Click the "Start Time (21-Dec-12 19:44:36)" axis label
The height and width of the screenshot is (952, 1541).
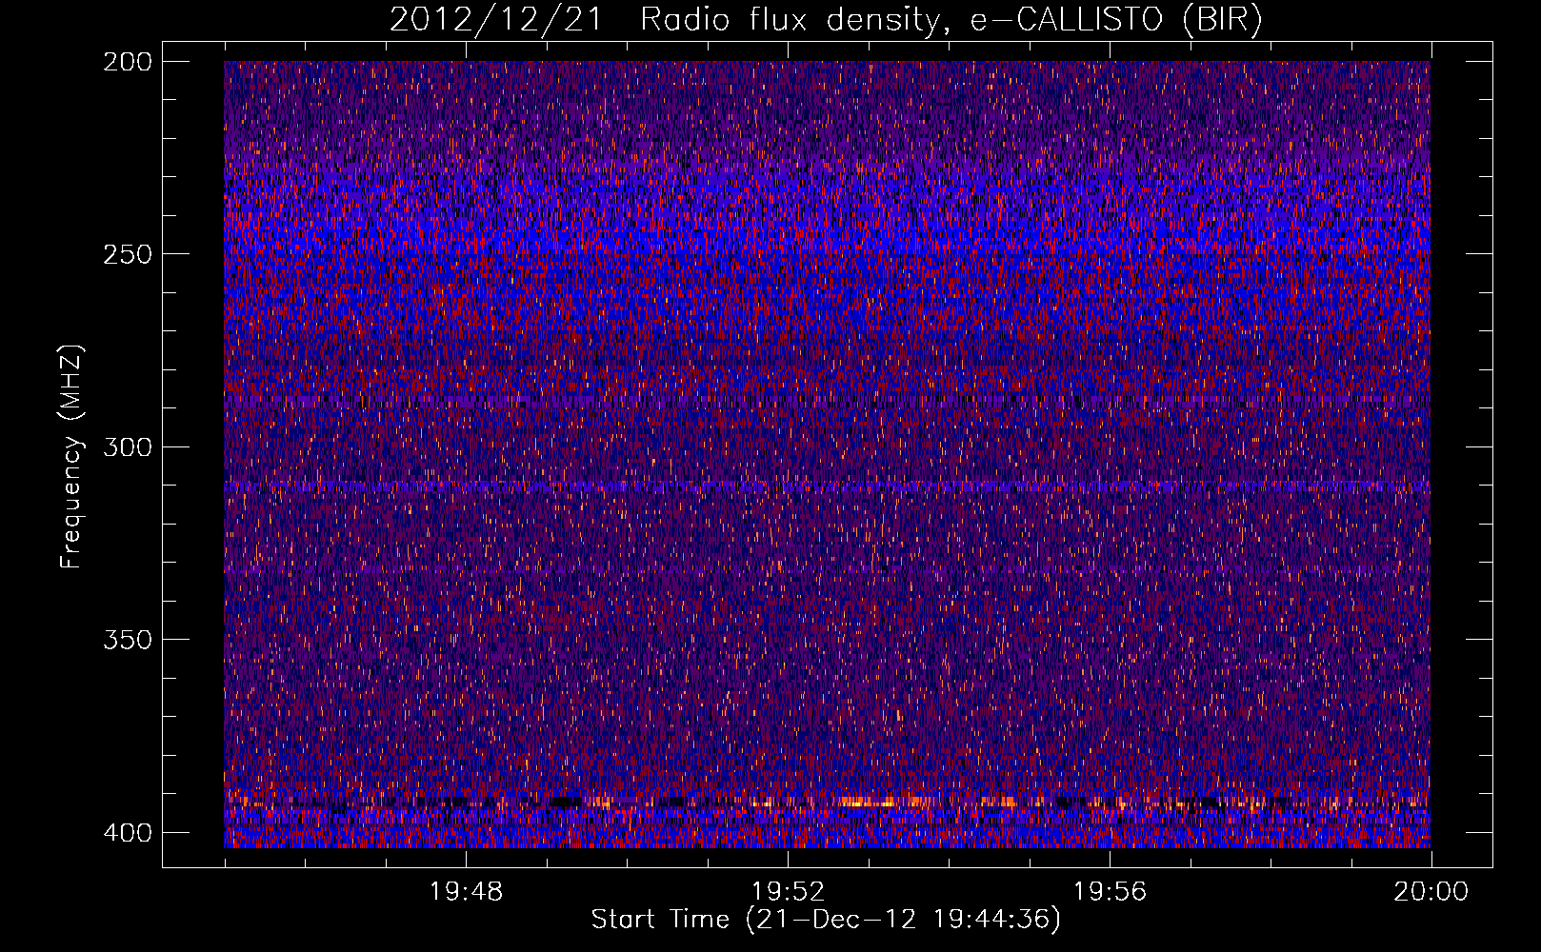point(826,920)
